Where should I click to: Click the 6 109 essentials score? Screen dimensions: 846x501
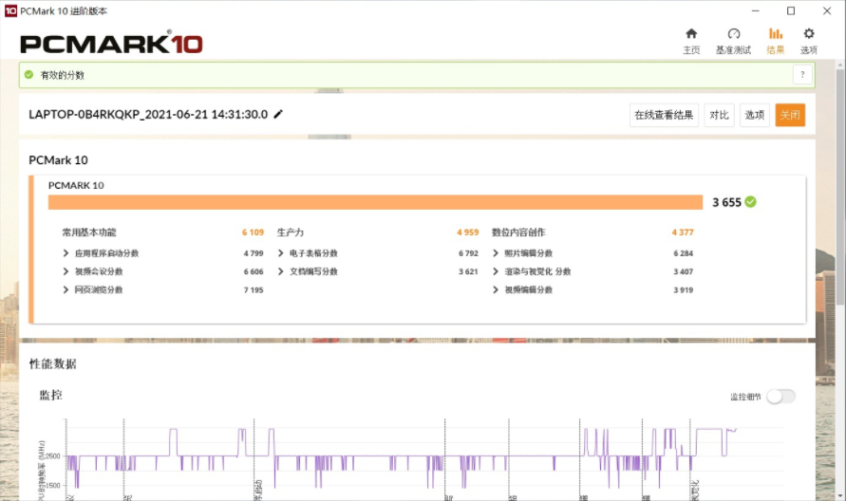[x=253, y=232]
